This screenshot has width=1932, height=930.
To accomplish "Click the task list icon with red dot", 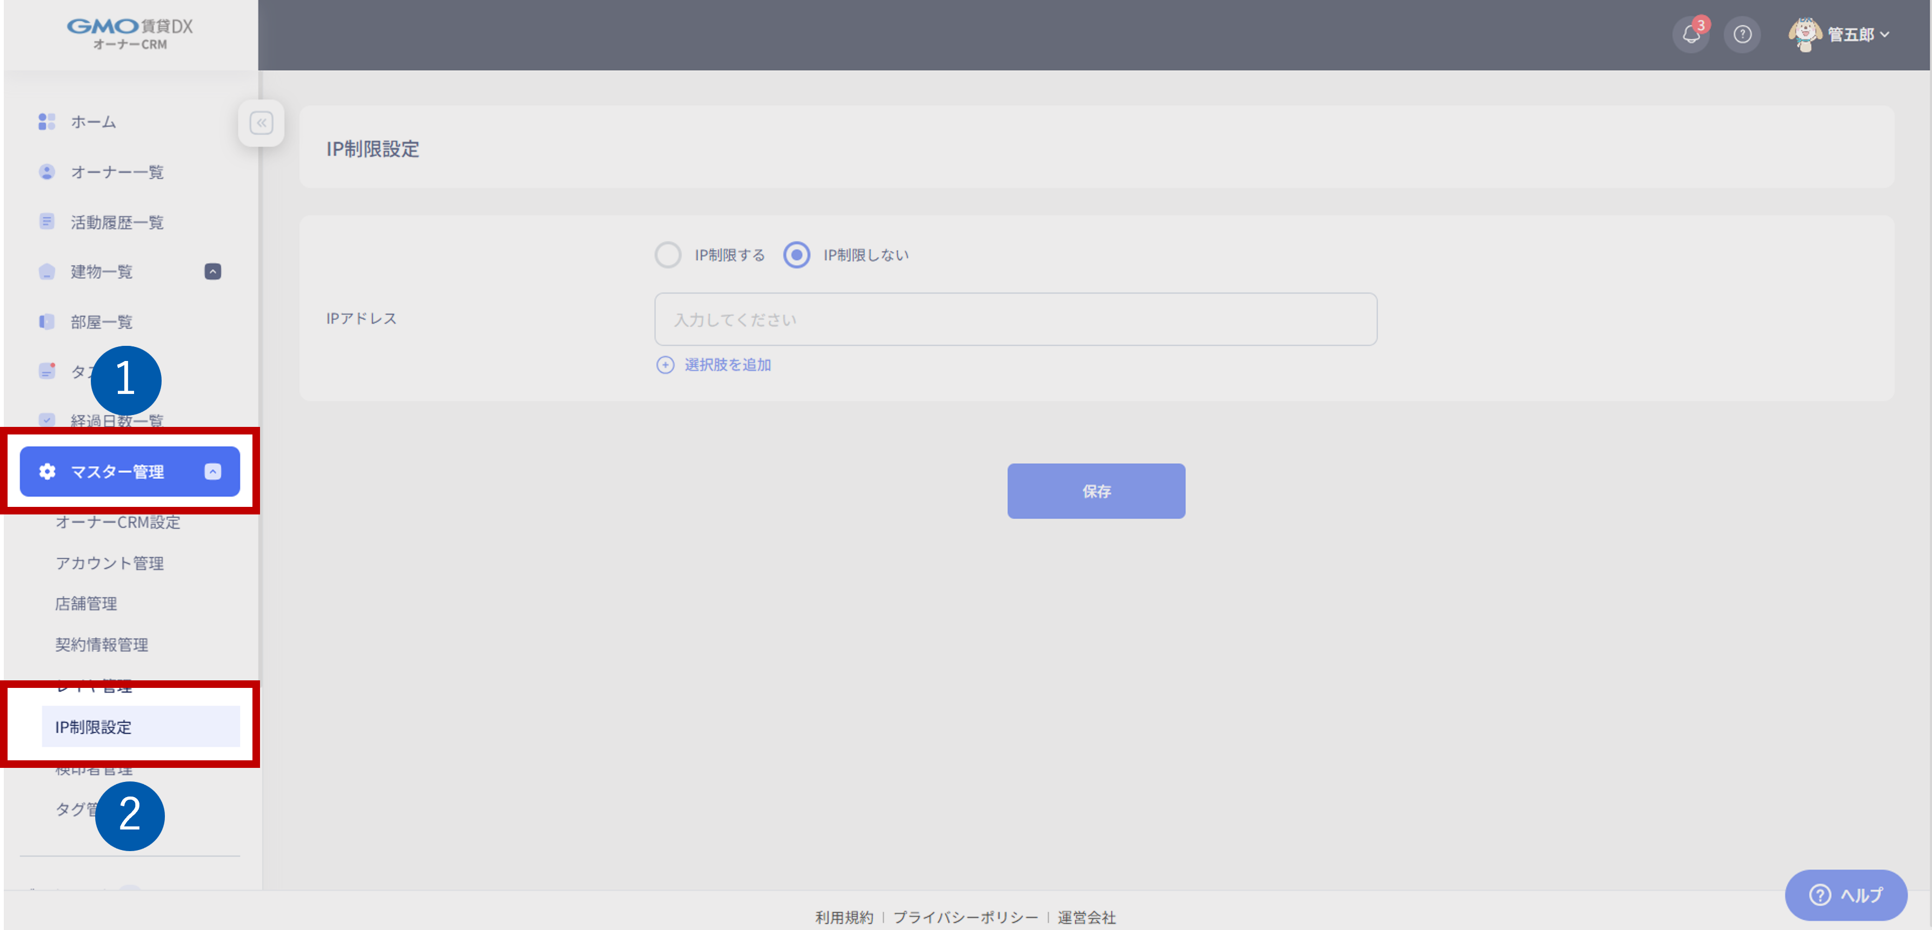I will pos(46,371).
